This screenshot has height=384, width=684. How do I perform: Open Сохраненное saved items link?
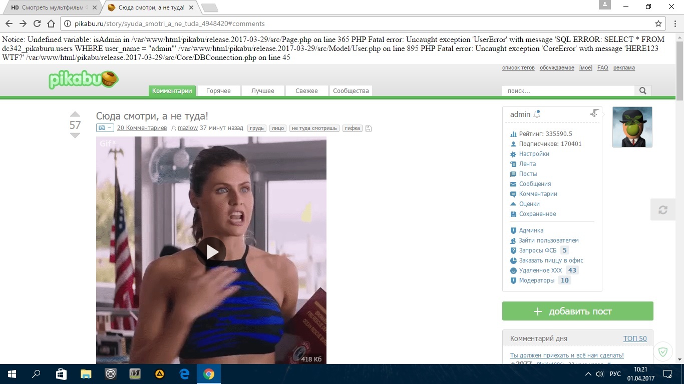pyautogui.click(x=537, y=214)
